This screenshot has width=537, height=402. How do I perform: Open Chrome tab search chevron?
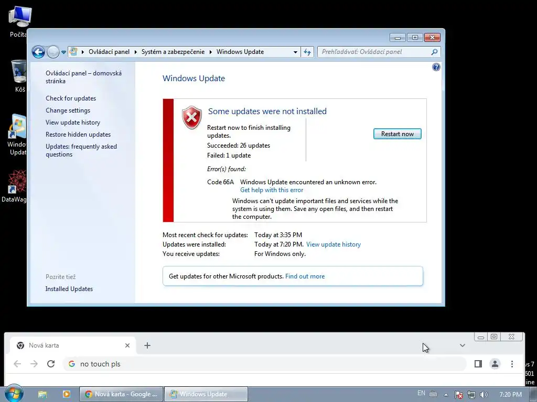[x=463, y=345]
